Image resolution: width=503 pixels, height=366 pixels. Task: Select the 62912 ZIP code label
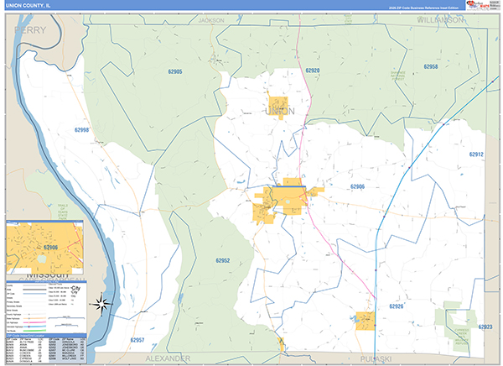(476, 154)
